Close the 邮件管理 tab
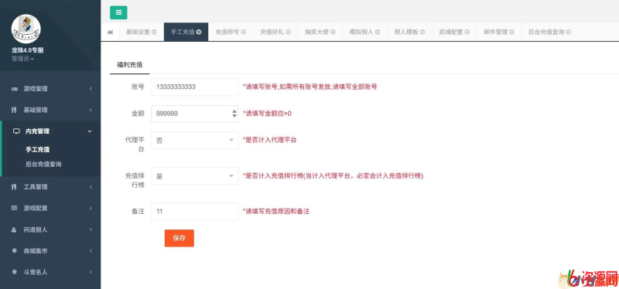Viewport: 619px width, 289px height. pos(511,32)
